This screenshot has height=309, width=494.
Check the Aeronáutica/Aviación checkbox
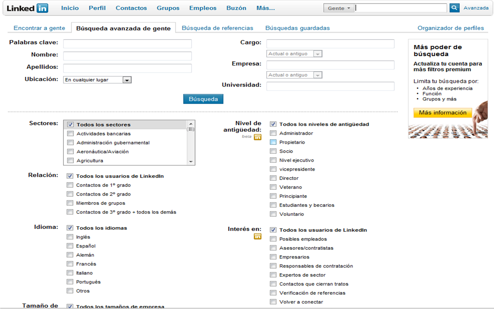(70, 151)
